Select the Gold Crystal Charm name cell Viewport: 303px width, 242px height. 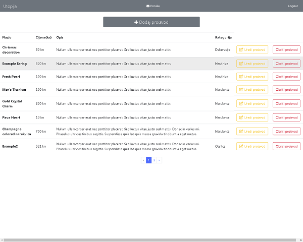pyautogui.click(x=17, y=103)
